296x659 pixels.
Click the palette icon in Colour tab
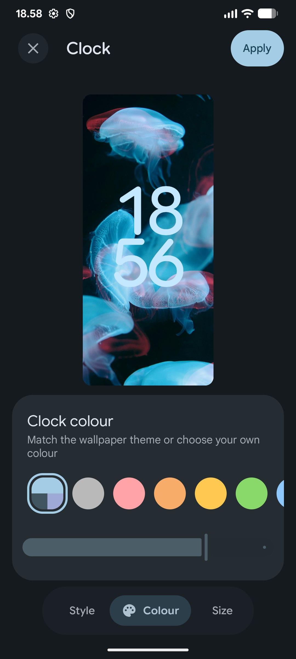click(x=129, y=610)
